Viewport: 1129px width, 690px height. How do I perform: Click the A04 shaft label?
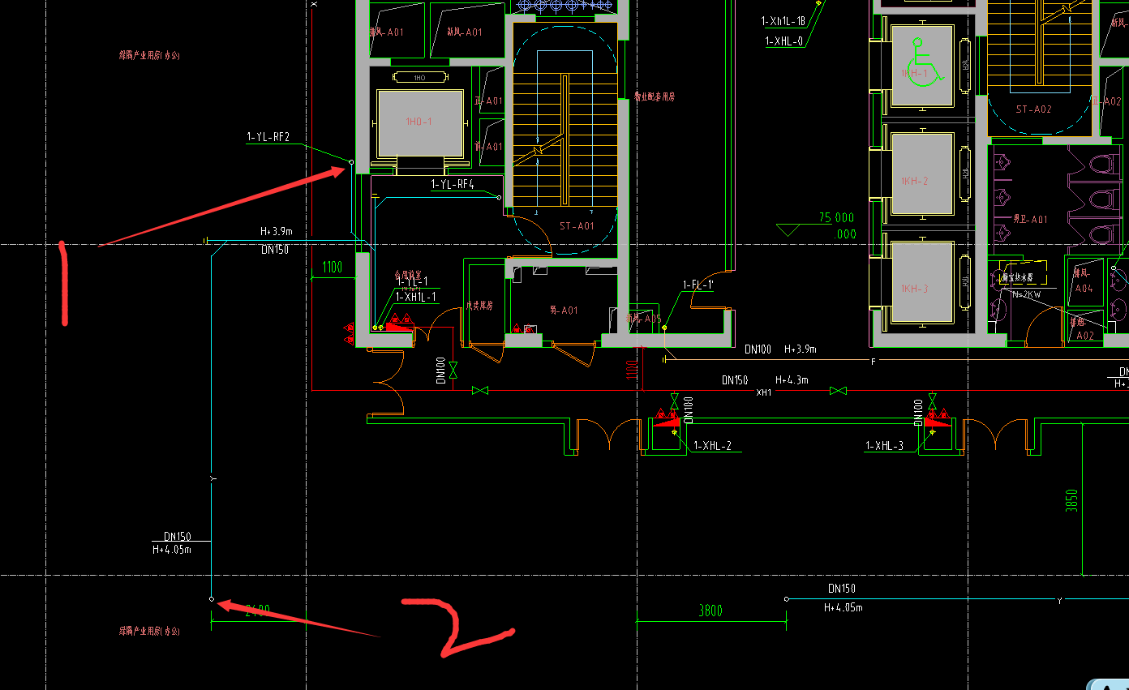tap(1085, 288)
